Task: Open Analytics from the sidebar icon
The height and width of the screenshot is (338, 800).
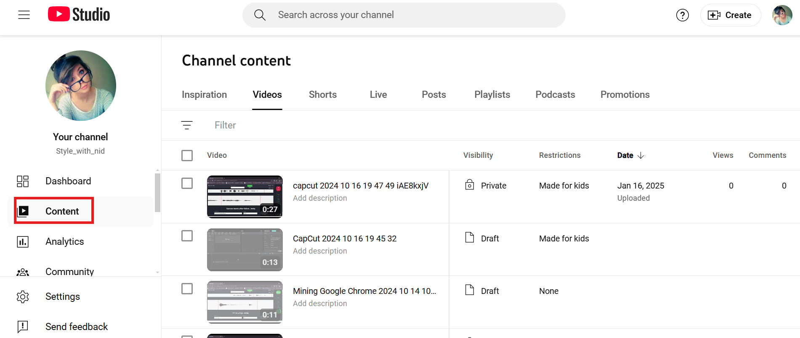Action: tap(23, 241)
